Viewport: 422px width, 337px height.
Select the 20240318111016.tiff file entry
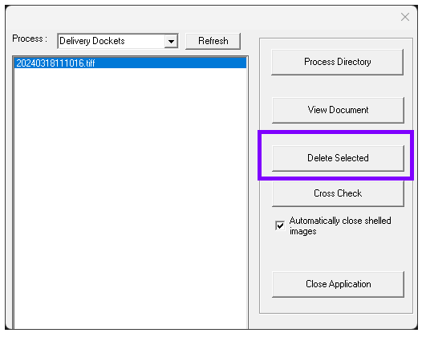tap(130, 63)
